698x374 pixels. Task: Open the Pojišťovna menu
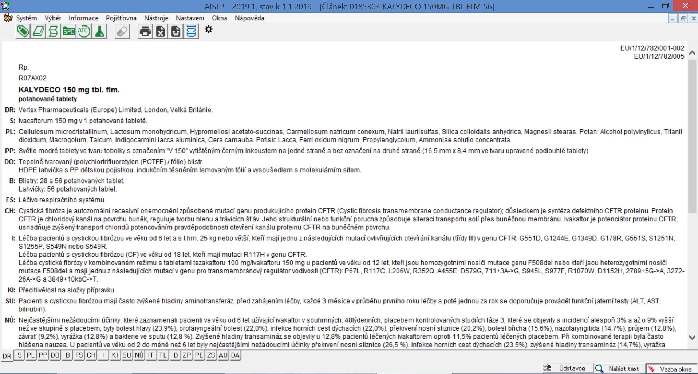121,18
